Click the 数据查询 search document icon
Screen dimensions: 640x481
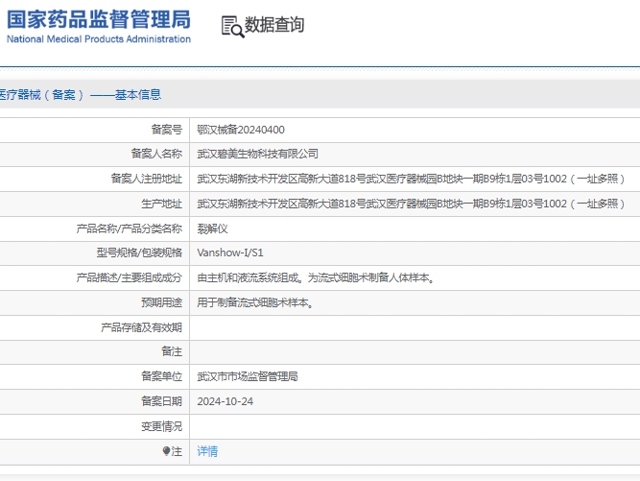232,27
